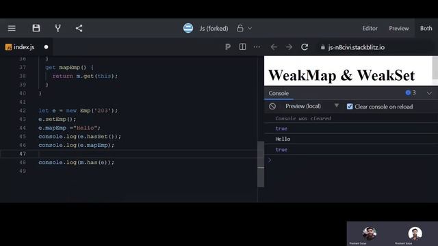Collapse the console panel chevron
438x246 pixels.
pyautogui.click(x=429, y=94)
